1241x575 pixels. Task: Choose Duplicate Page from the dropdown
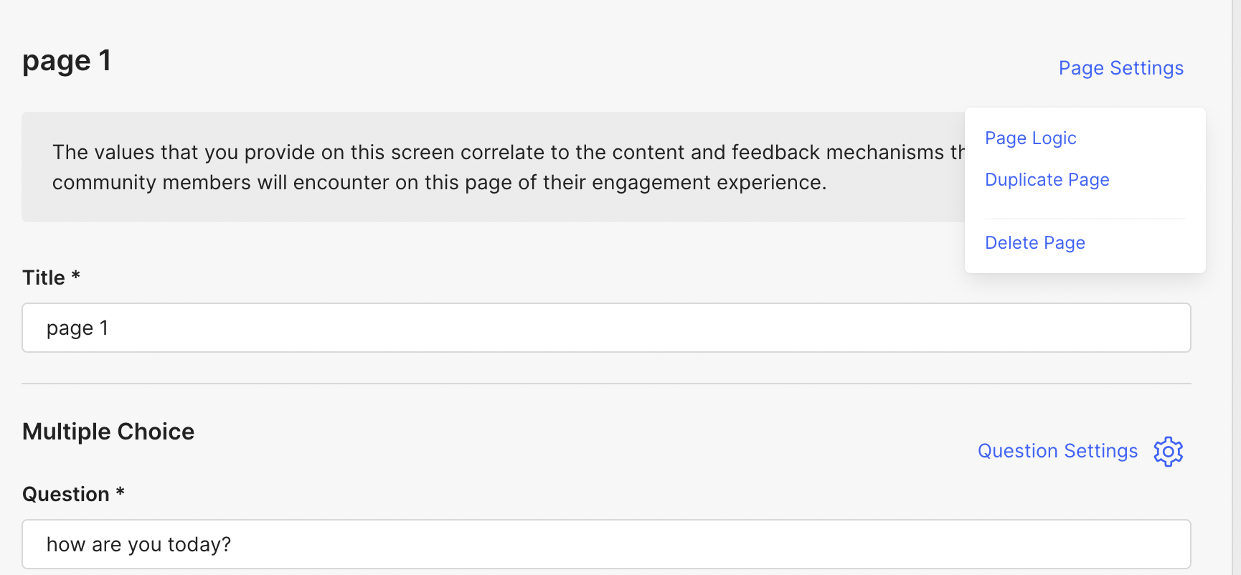pos(1047,179)
